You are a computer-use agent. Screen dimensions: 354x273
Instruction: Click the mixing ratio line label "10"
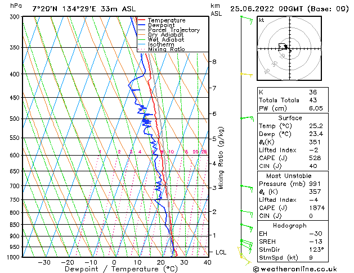click(x=171, y=152)
